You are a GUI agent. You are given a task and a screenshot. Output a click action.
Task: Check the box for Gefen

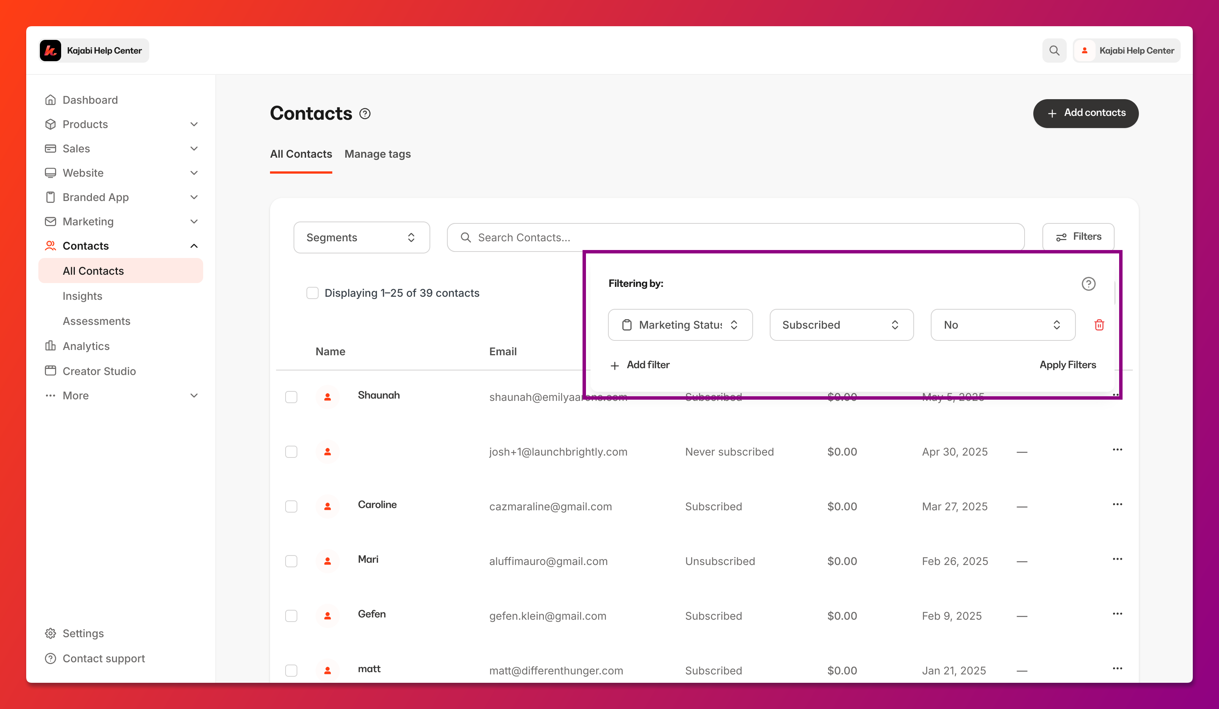[291, 616]
